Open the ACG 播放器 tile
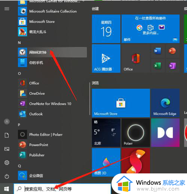Screen dimensions: 187x194 [x=106, y=58]
